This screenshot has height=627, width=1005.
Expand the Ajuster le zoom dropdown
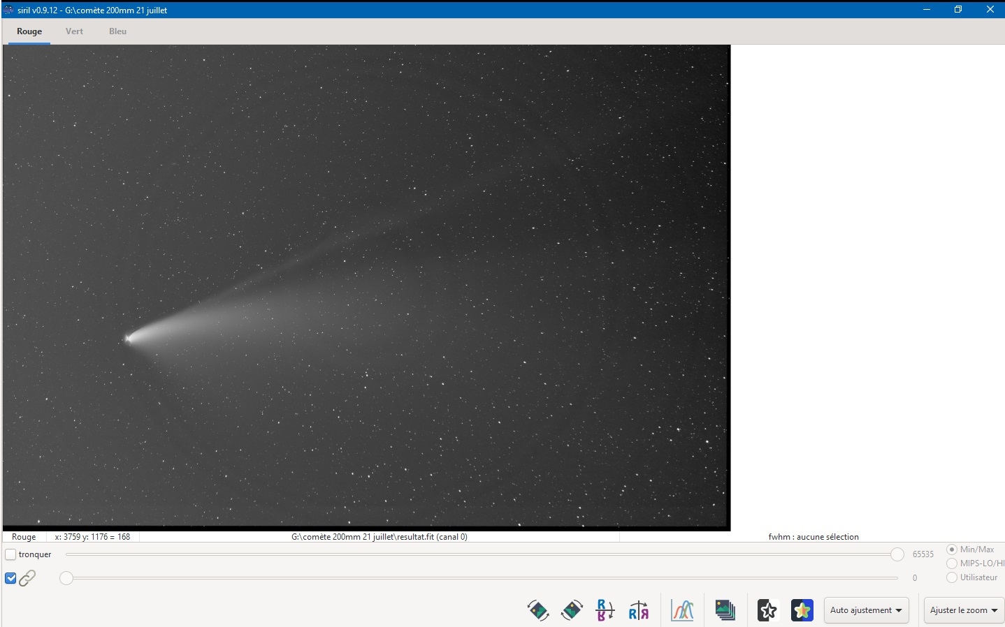coord(964,610)
